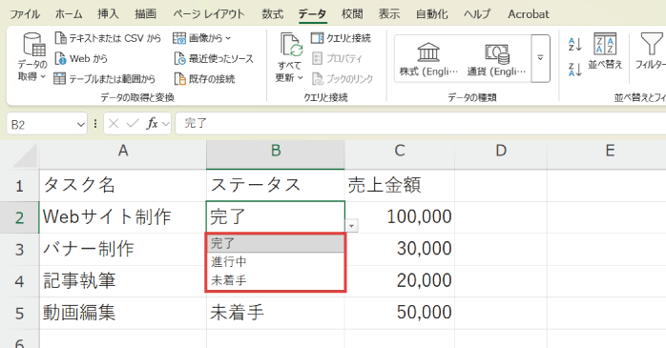The image size is (666, 348).
Task: Select the データ tab
Action: 312,14
